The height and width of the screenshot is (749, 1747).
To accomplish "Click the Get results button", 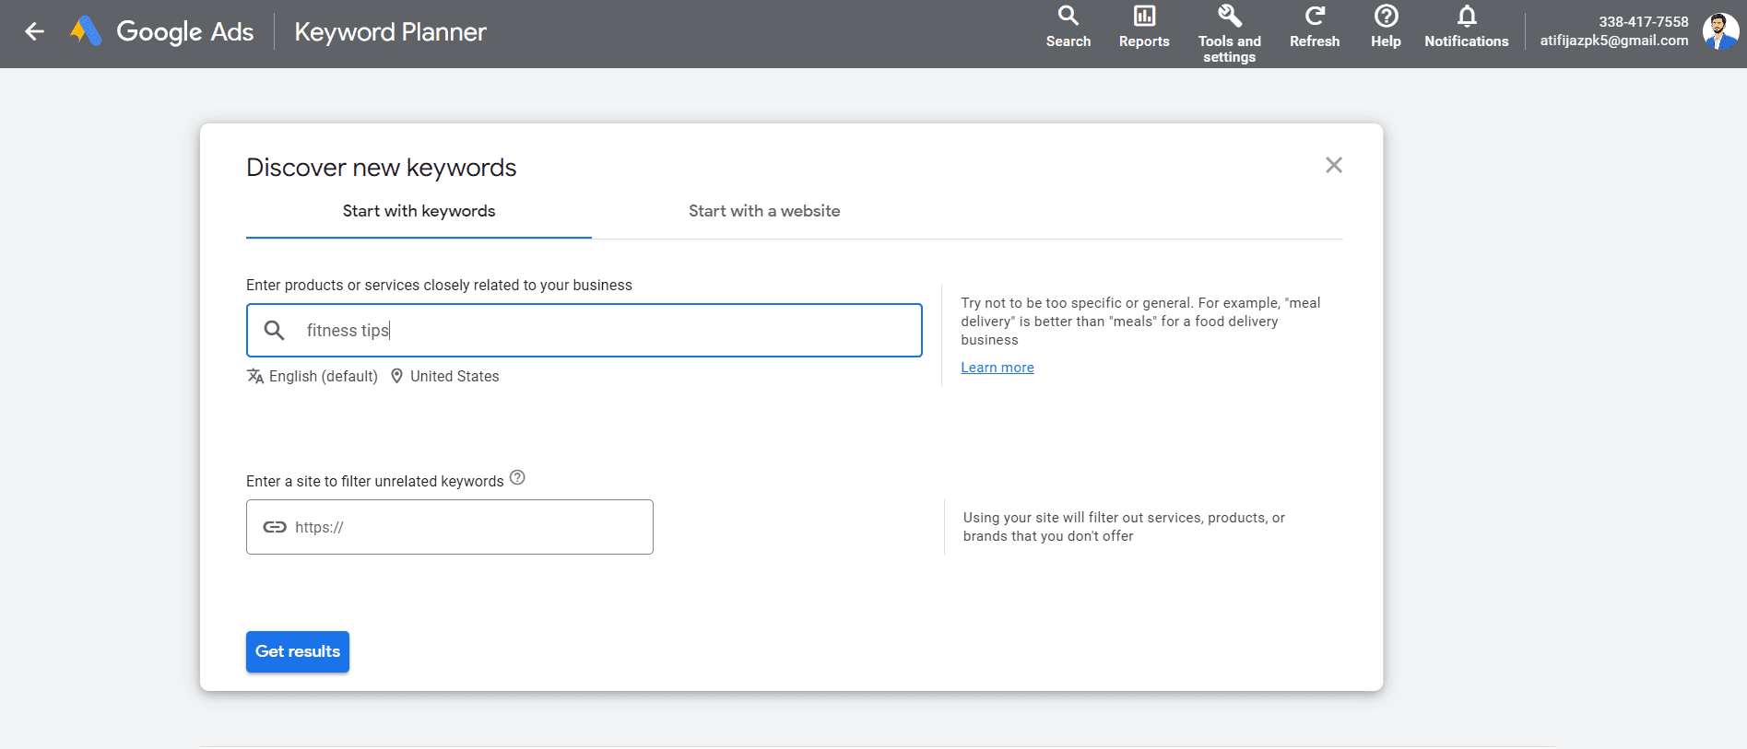I will click(298, 651).
